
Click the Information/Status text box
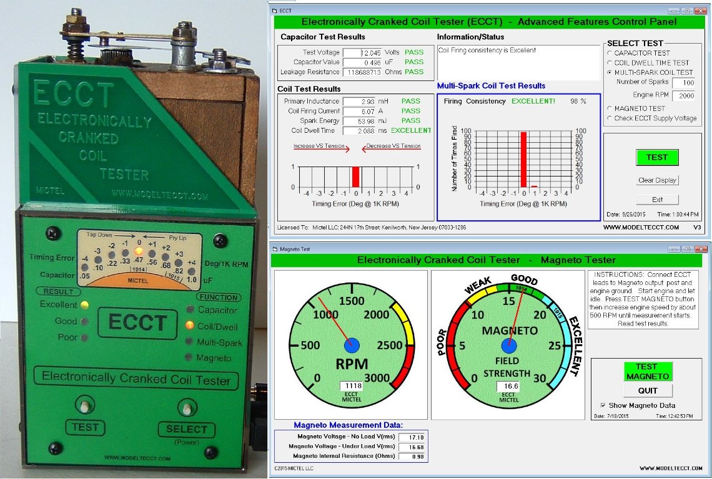point(518,62)
